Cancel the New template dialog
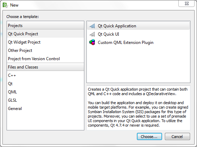 pos(177,136)
